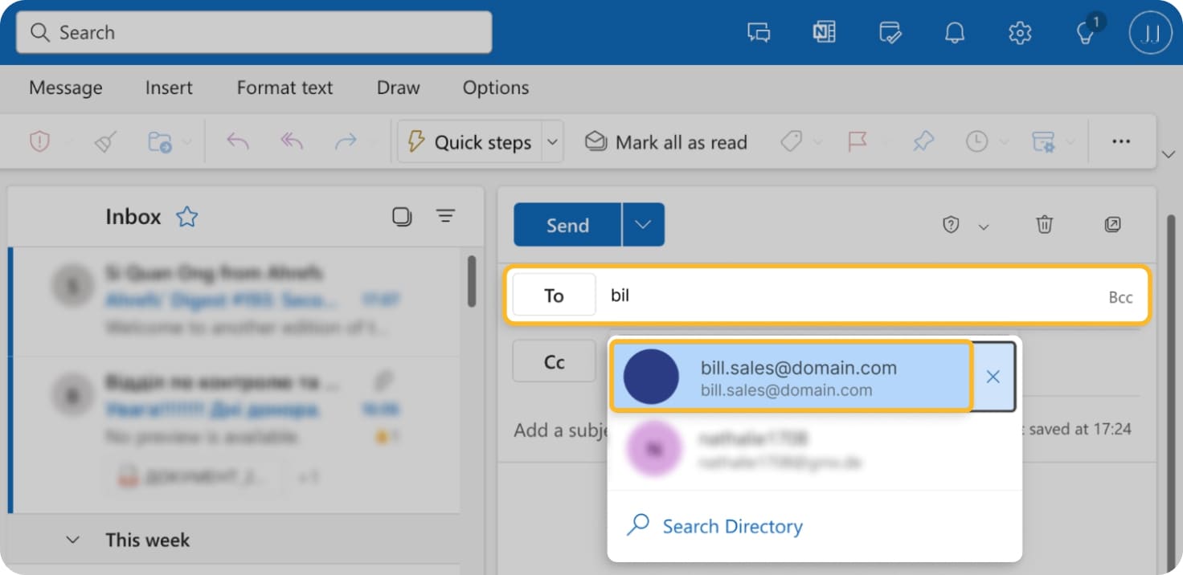Viewport: 1183px width, 575px height.
Task: Select the Sweep tool
Action: pyautogui.click(x=104, y=141)
